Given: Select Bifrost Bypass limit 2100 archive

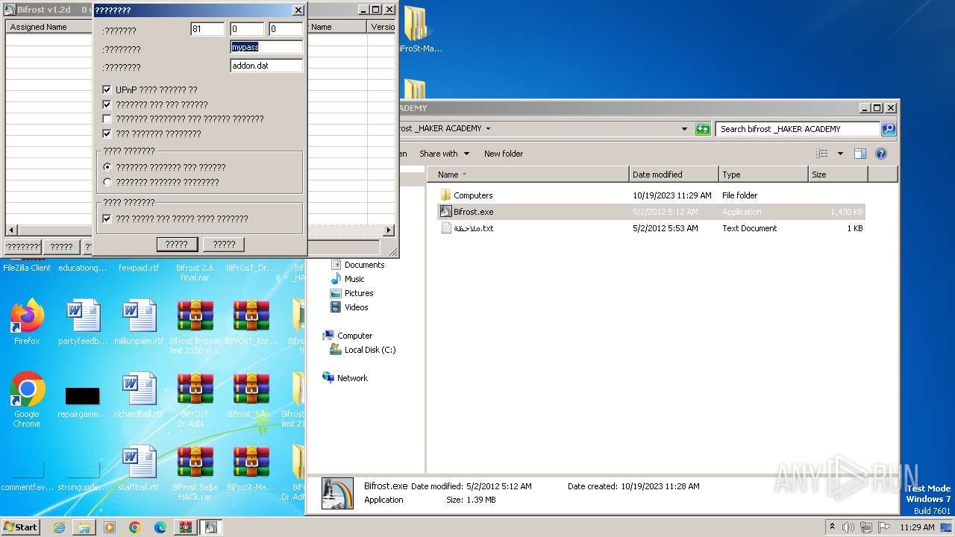Looking at the screenshot, I should point(195,327).
